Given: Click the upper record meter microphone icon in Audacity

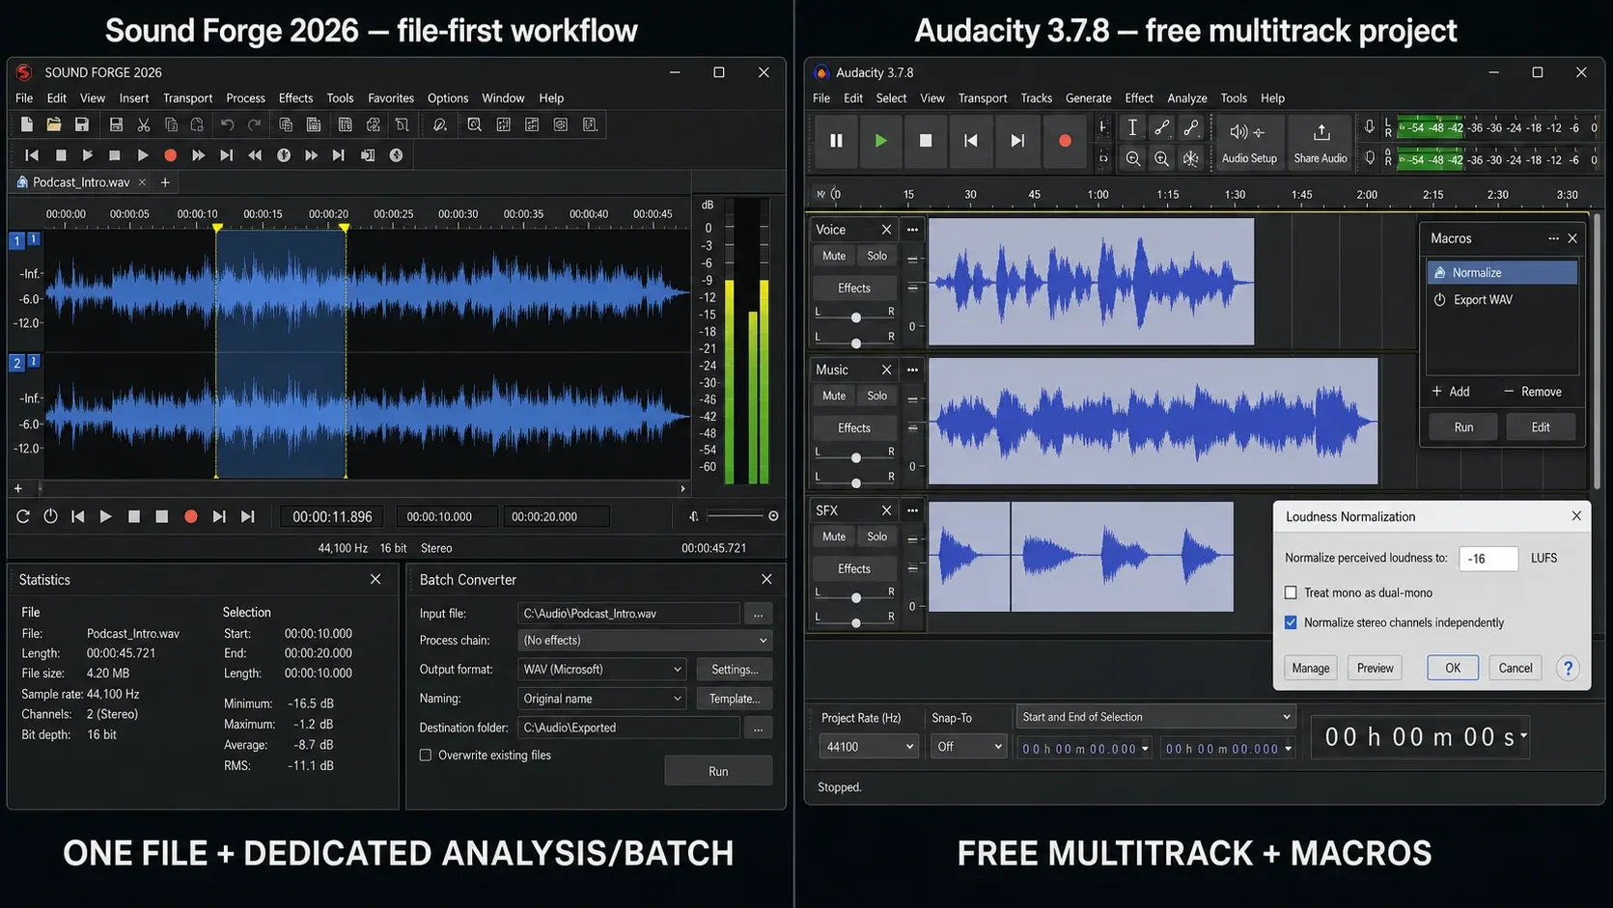Looking at the screenshot, I should click(x=1369, y=127).
